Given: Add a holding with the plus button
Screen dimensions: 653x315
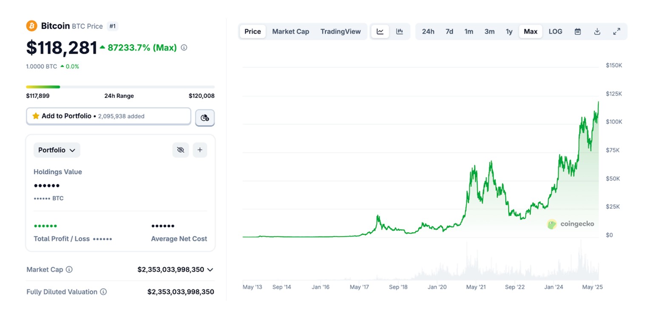Looking at the screenshot, I should [x=200, y=150].
